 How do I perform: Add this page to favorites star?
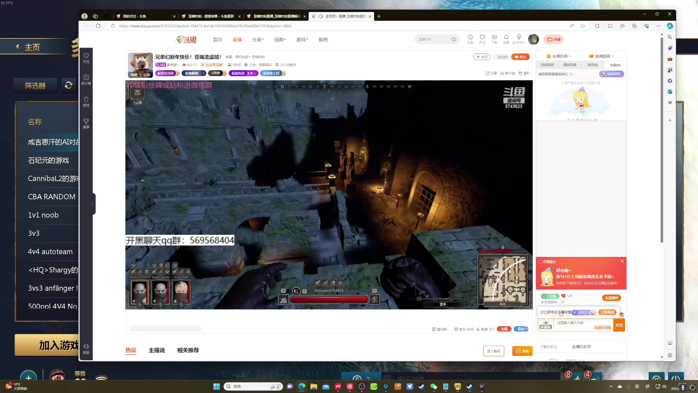tap(583, 26)
